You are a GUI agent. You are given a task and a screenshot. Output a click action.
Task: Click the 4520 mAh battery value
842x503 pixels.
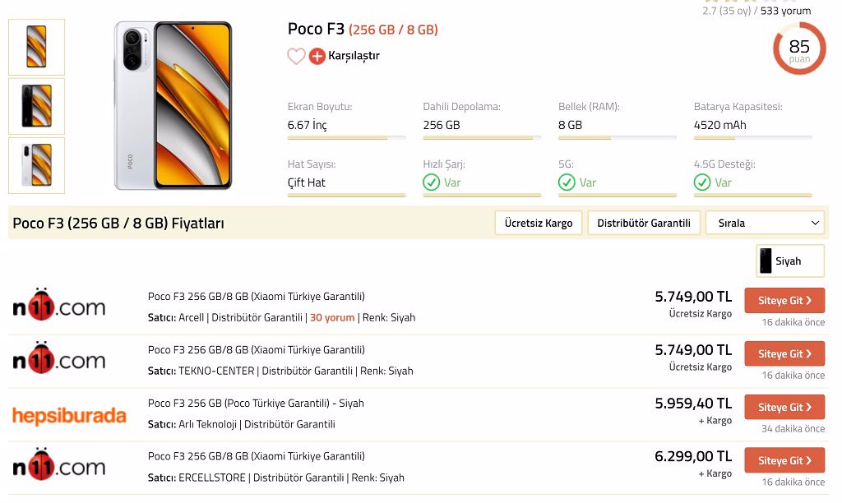[720, 125]
